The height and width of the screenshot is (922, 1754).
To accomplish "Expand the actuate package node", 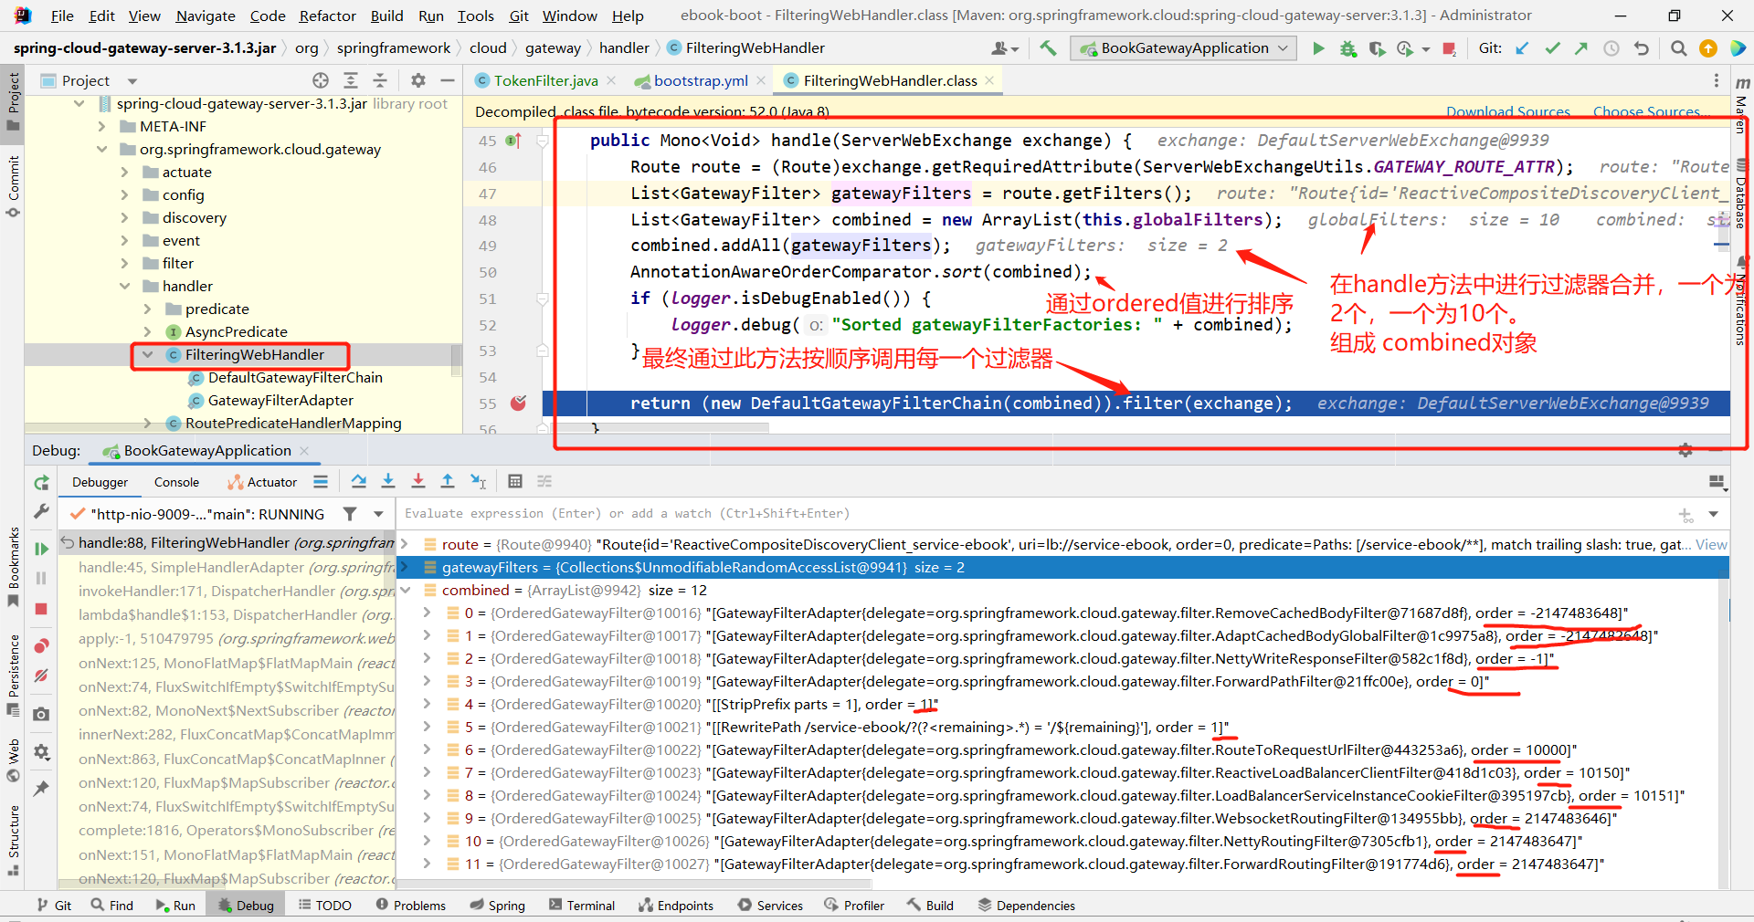I will (x=125, y=172).
